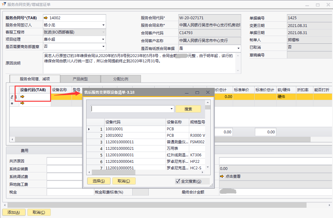Click the arrow icon beside service contract number 14002

[46, 18]
